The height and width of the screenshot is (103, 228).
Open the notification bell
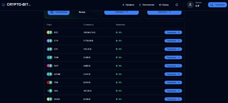tap(177, 5)
